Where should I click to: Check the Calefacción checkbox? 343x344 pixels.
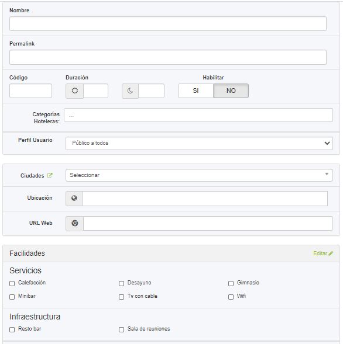(12, 283)
